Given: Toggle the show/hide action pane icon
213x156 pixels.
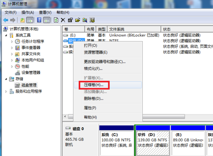Looking at the screenshot, I should pyautogui.click(x=47, y=20).
